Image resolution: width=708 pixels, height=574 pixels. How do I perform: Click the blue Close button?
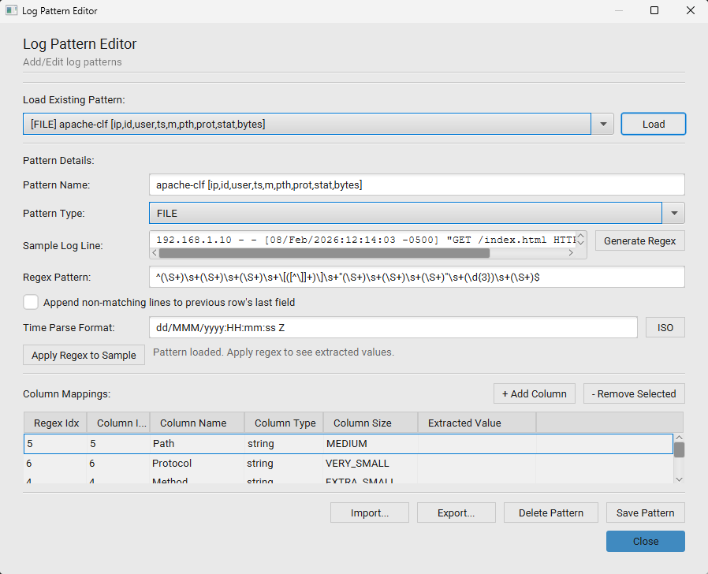pyautogui.click(x=645, y=541)
